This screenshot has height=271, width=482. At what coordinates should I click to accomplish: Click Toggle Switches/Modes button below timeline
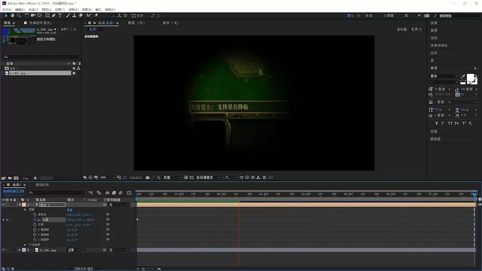tap(83, 269)
